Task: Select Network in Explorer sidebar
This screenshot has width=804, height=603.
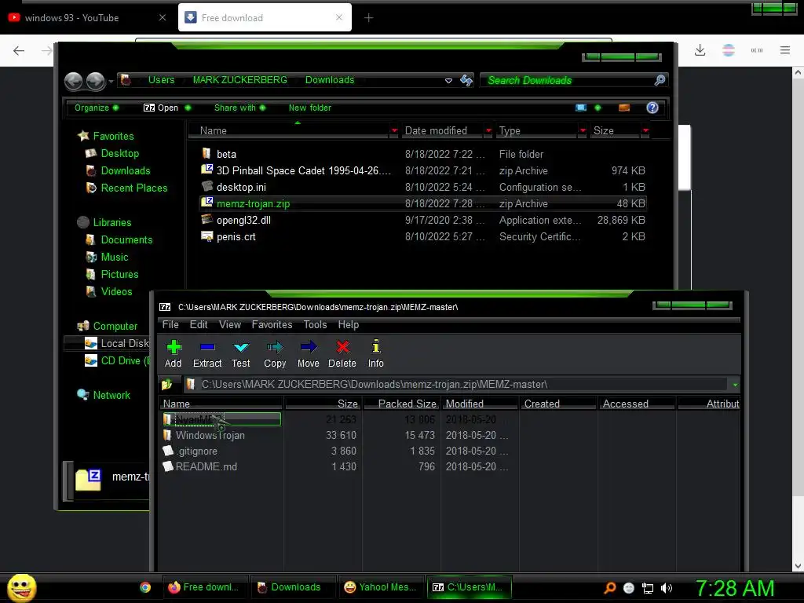Action: [111, 396]
